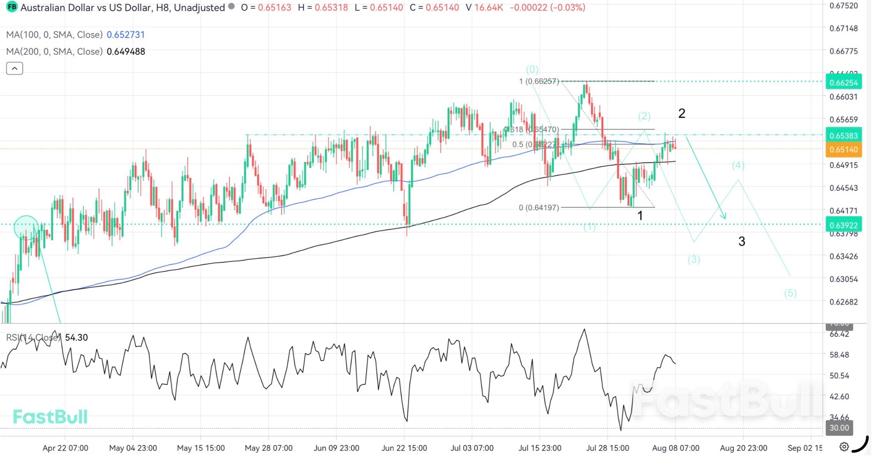This screenshot has width=872, height=456.
Task: Open the RSI(14, Close) legend label
Action: (34, 338)
